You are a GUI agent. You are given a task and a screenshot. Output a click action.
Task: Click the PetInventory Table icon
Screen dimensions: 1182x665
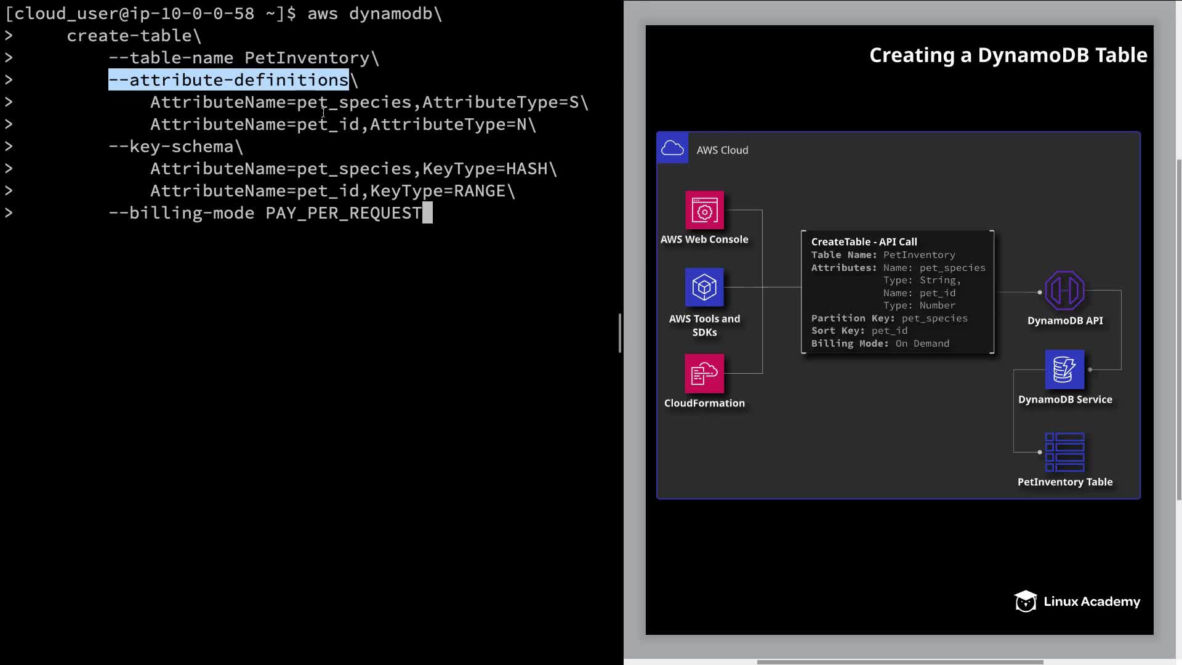click(x=1064, y=452)
